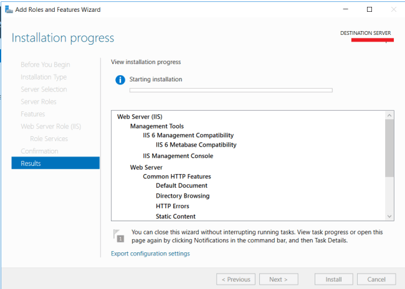Select Features step in sidebar
The width and height of the screenshot is (405, 289).
click(x=33, y=114)
